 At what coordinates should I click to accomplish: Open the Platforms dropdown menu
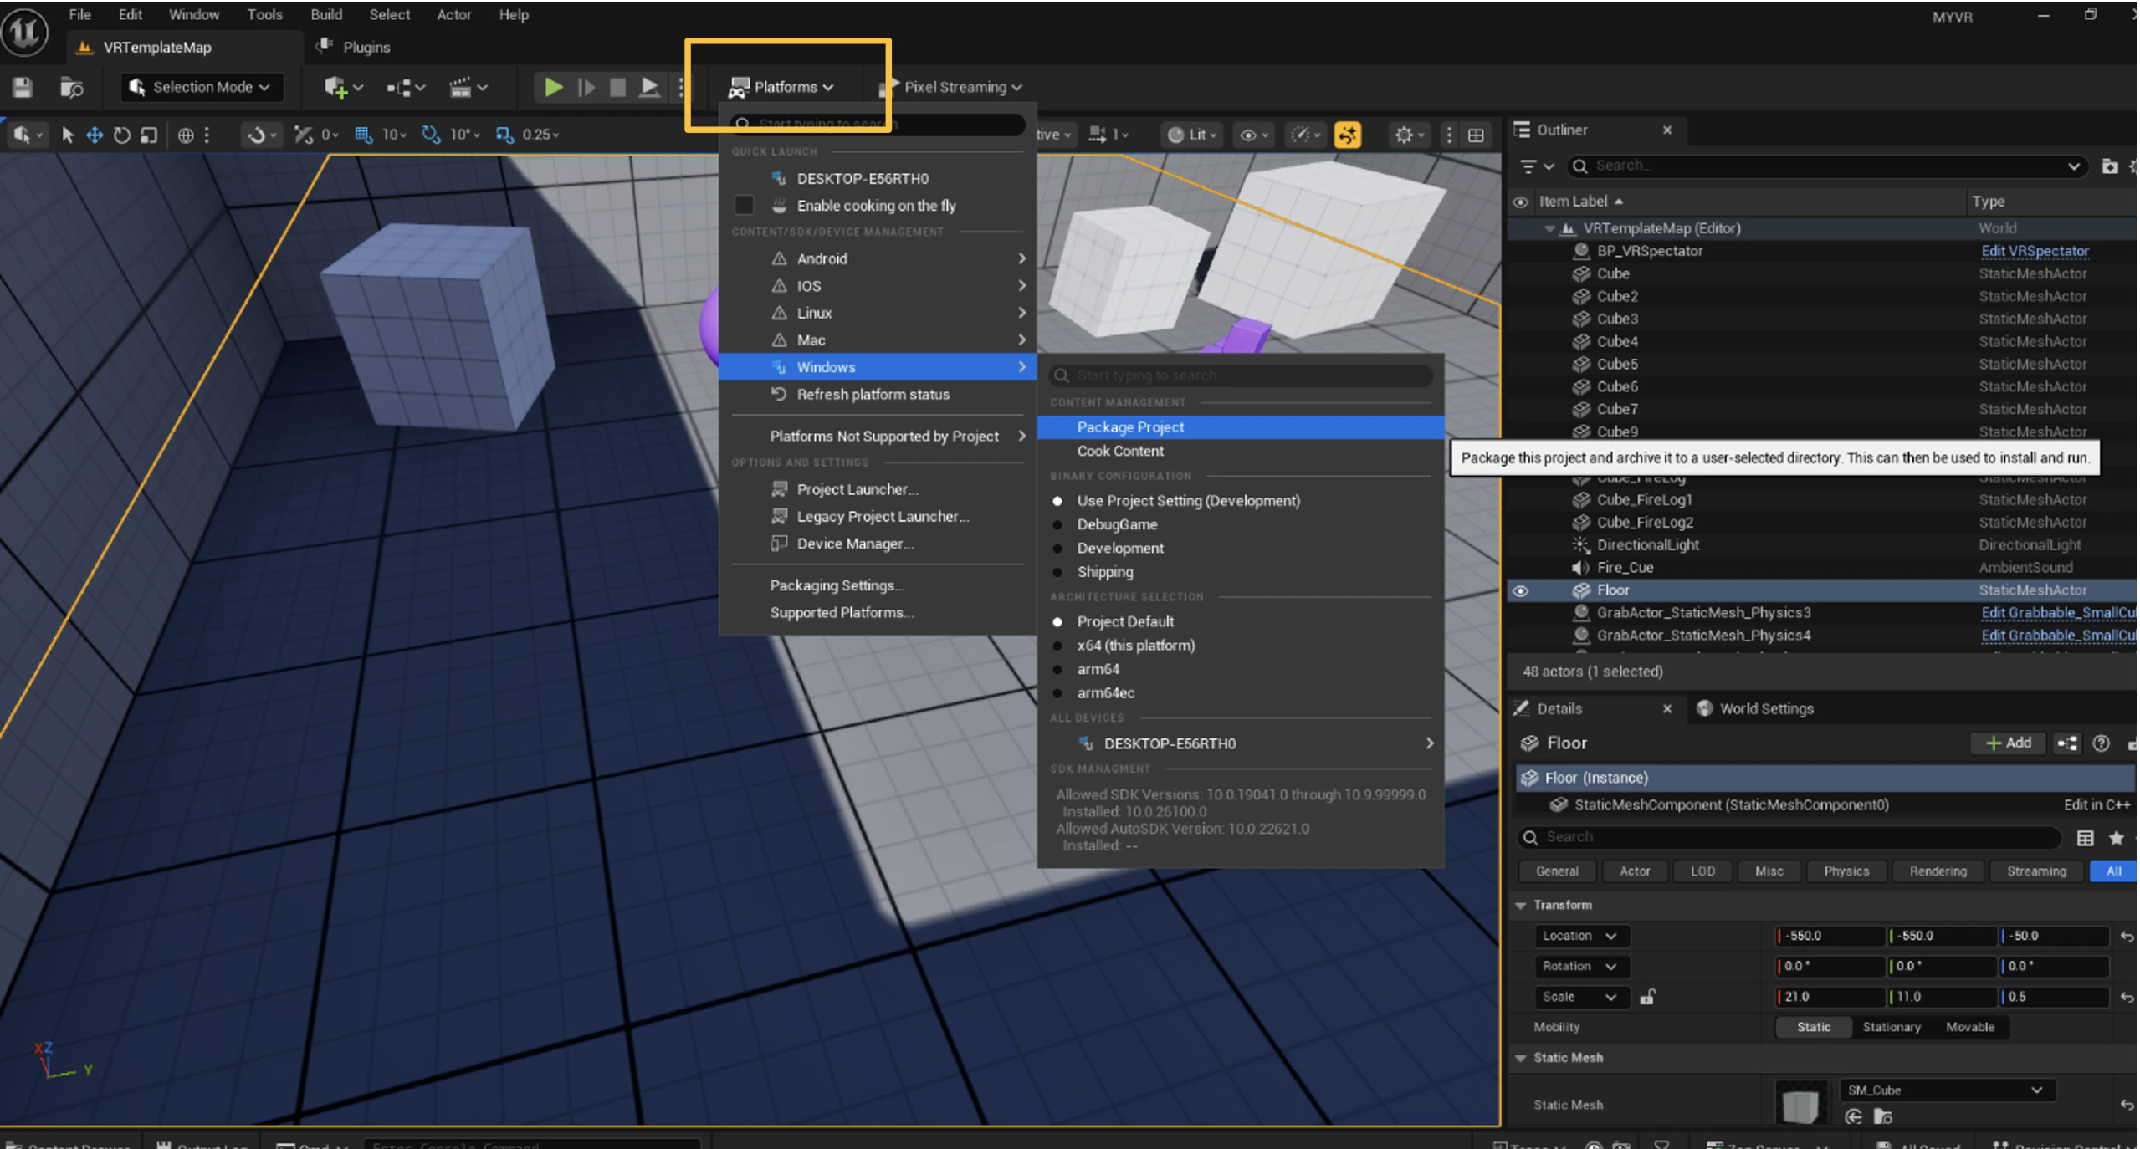781,87
